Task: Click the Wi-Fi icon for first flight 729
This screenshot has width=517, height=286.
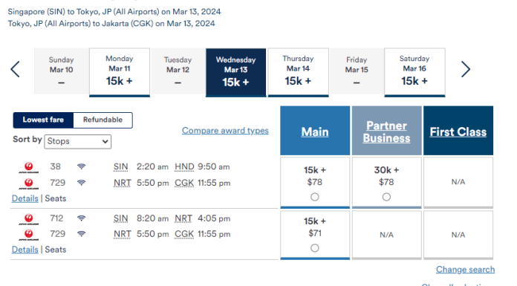Action: 82,183
